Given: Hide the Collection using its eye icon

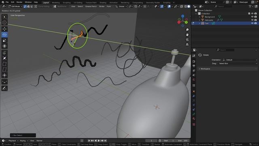Looking at the screenshot, I should click(252, 13).
